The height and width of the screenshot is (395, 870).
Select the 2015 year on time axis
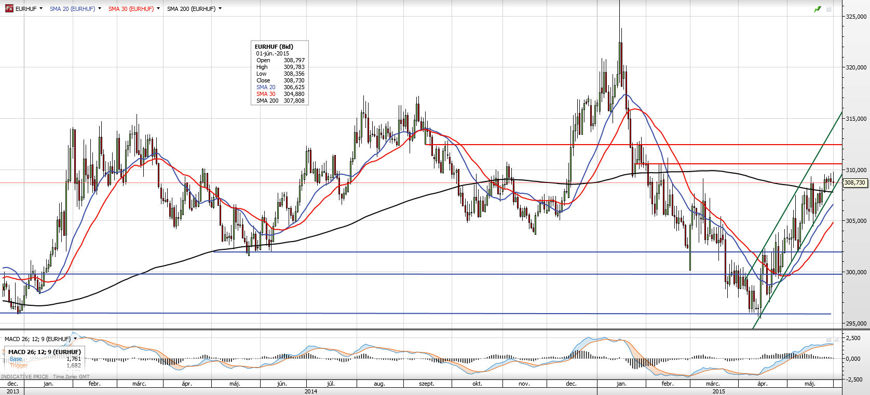point(718,391)
